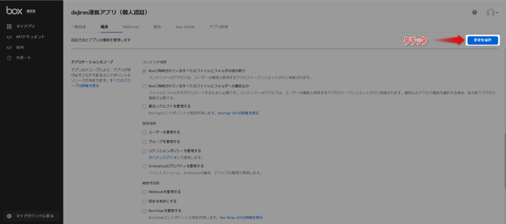The width and height of the screenshot is (506, 224).
Task: Click 認証方法とアプリの権限を管理します description
Action: [101, 40]
